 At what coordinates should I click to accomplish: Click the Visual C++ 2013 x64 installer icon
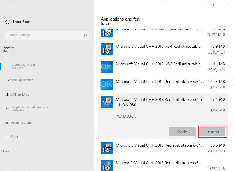click(x=107, y=148)
